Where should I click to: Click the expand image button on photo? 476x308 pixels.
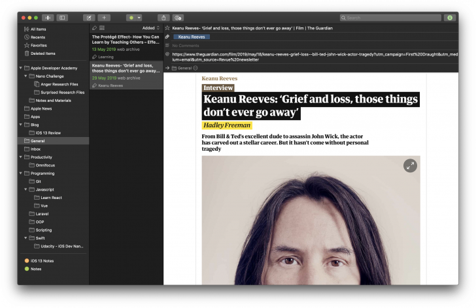410,166
